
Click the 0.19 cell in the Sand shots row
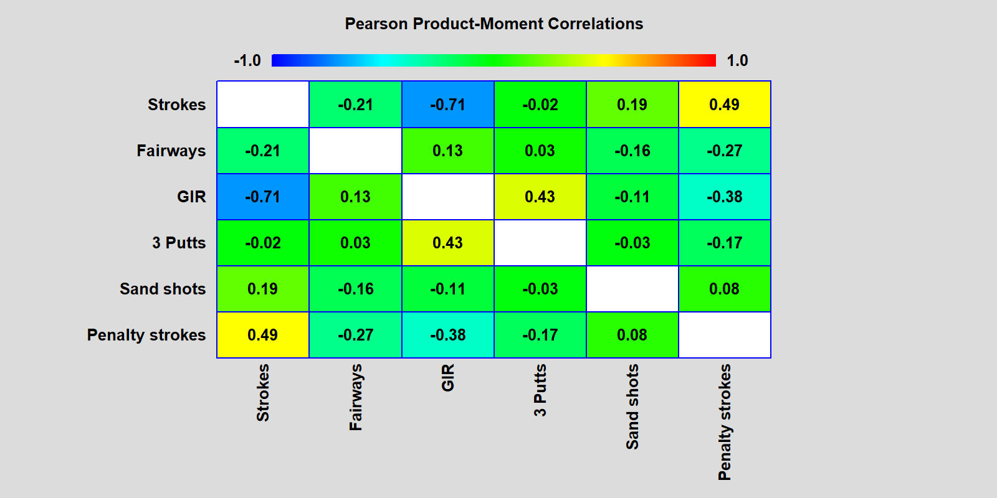(x=262, y=289)
